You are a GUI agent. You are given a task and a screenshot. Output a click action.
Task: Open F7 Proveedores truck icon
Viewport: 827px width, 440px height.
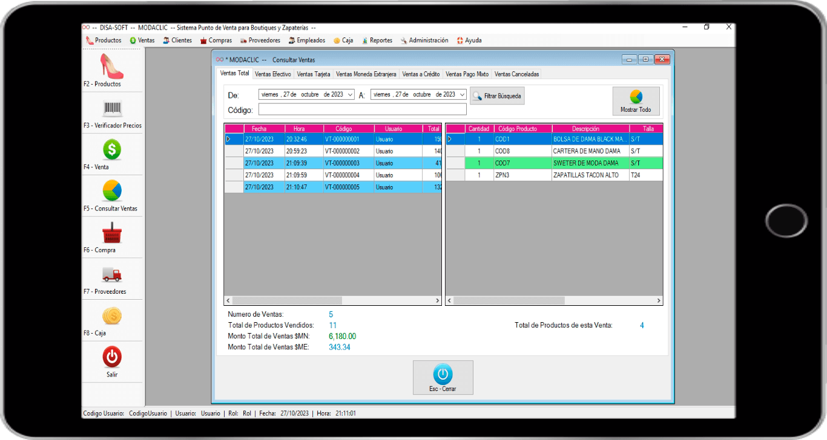pos(112,274)
